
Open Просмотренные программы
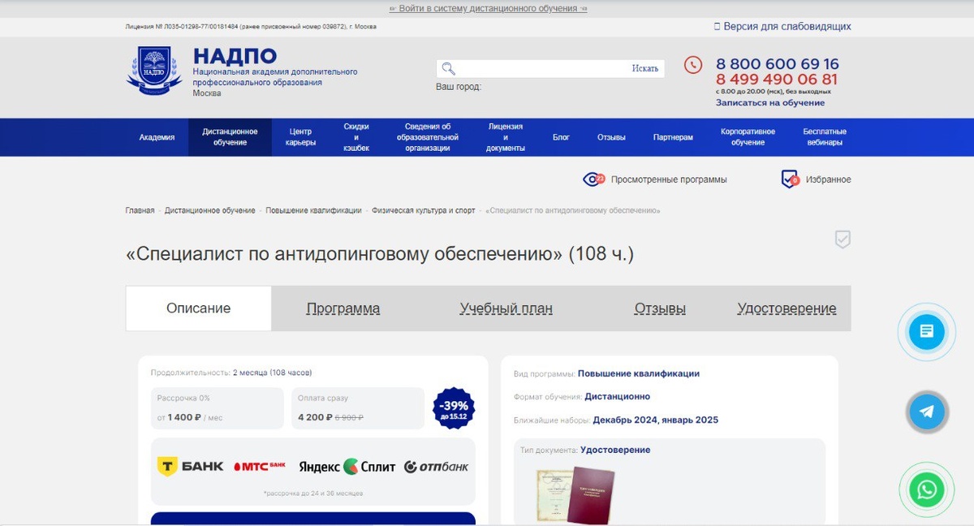click(669, 179)
